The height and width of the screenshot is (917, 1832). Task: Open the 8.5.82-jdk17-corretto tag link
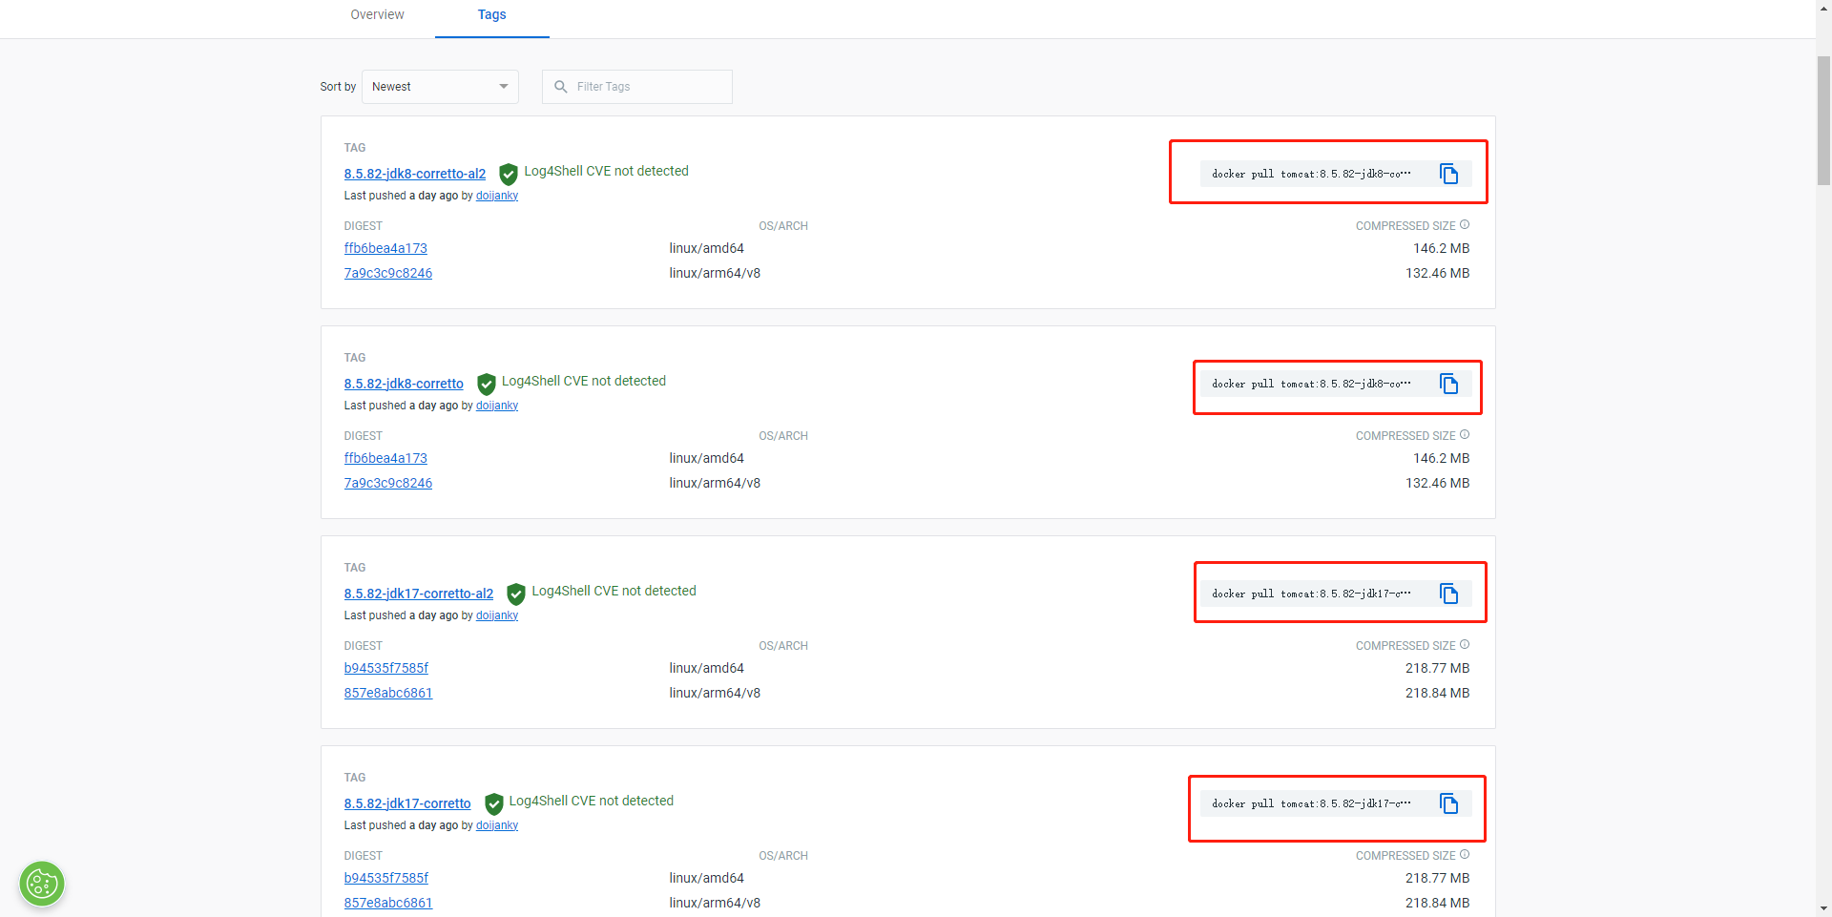coord(407,803)
